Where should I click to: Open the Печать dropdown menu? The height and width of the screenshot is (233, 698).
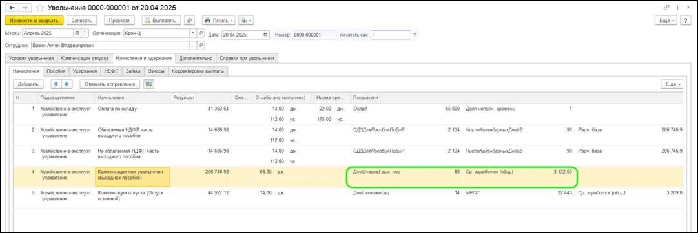click(x=219, y=21)
